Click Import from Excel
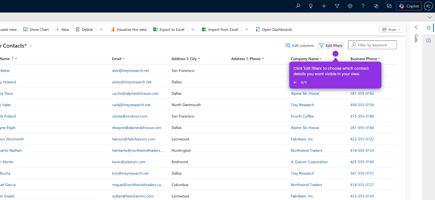 (x=220, y=30)
